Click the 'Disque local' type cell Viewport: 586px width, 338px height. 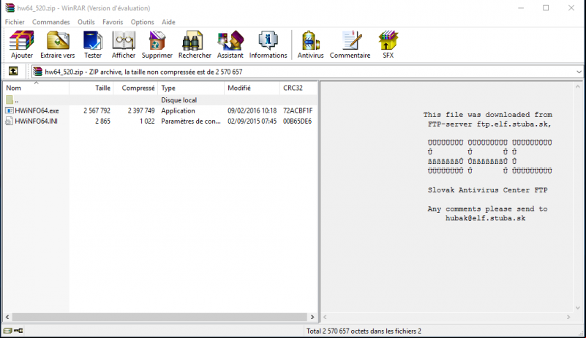[x=179, y=99]
